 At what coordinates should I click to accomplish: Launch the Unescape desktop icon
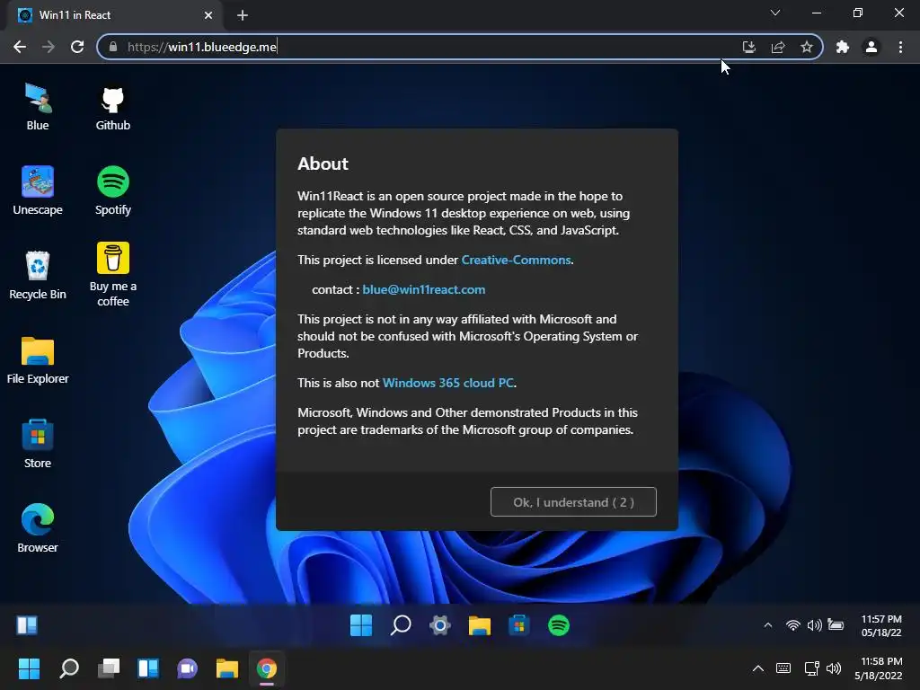pos(38,190)
